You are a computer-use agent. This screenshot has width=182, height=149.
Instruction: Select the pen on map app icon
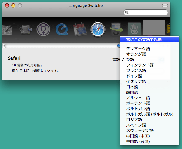(8, 29)
